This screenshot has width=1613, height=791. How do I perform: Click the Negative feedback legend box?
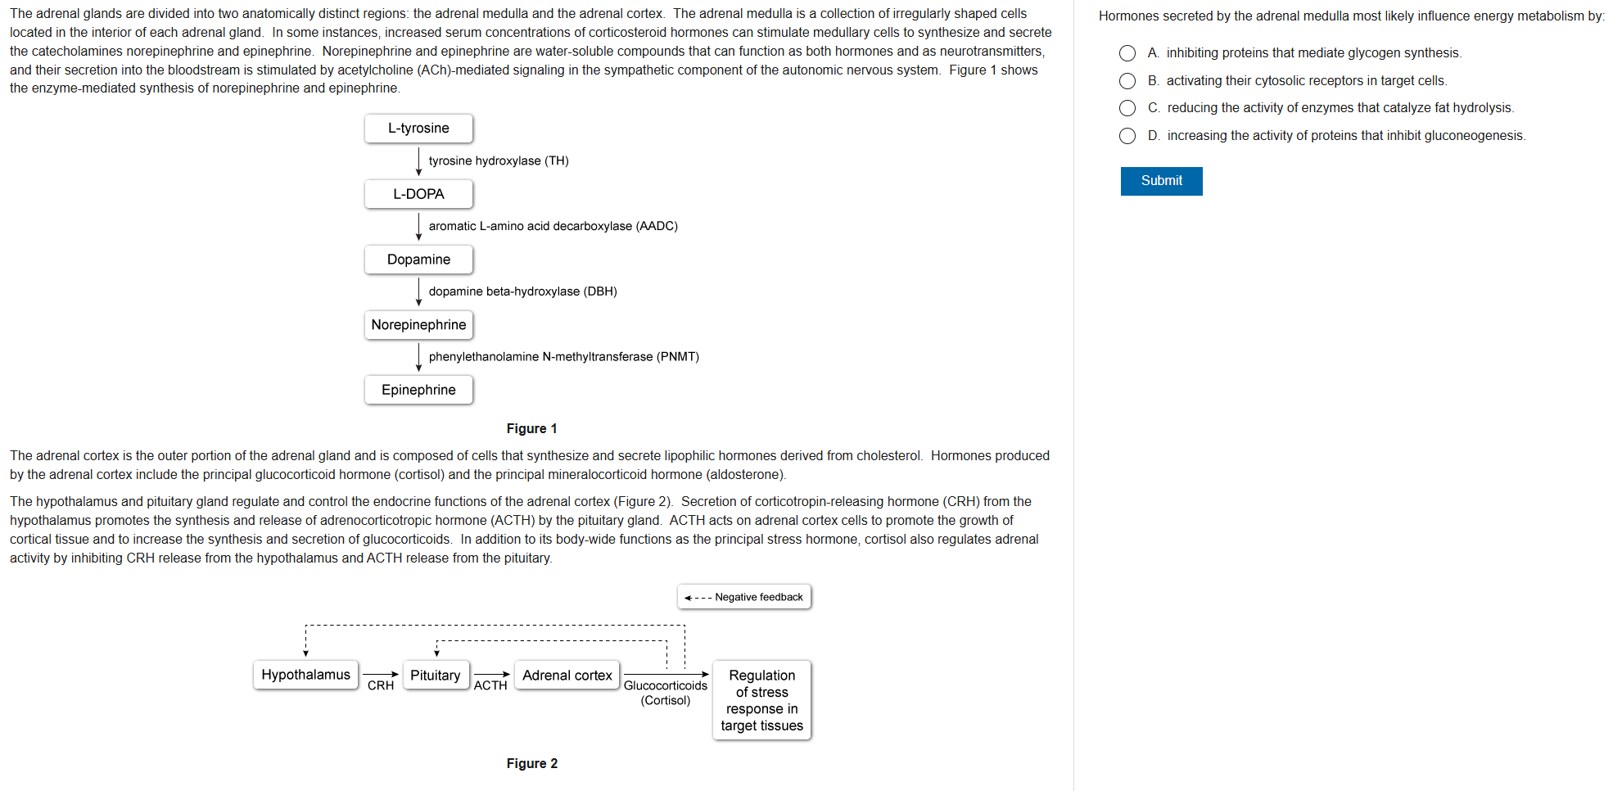744,597
